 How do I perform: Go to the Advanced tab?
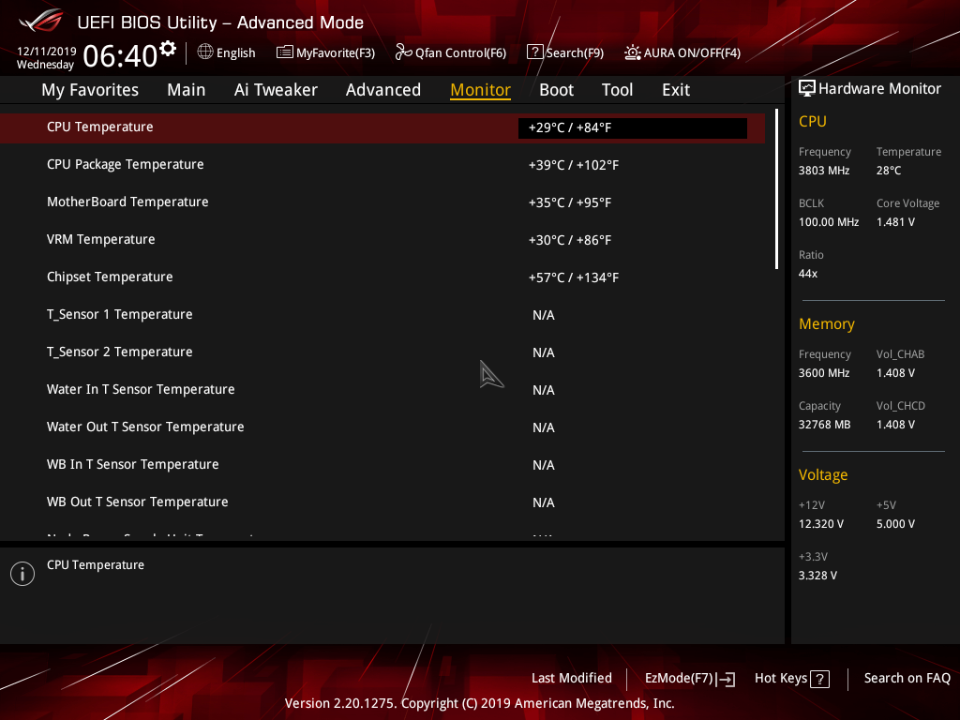click(383, 89)
